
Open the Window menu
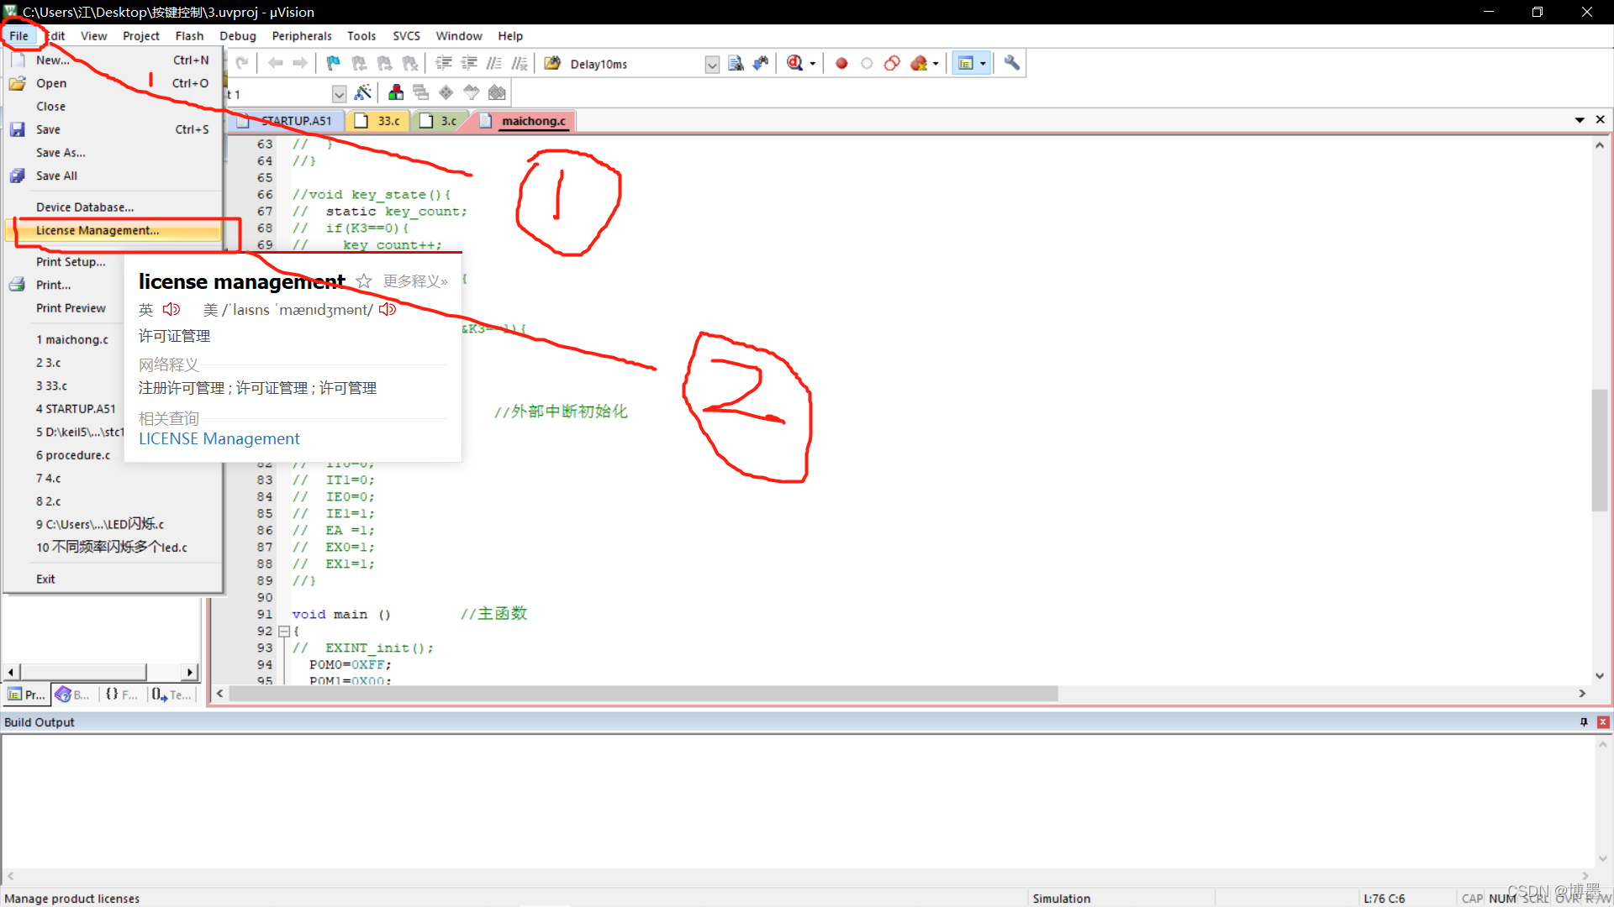(x=459, y=36)
